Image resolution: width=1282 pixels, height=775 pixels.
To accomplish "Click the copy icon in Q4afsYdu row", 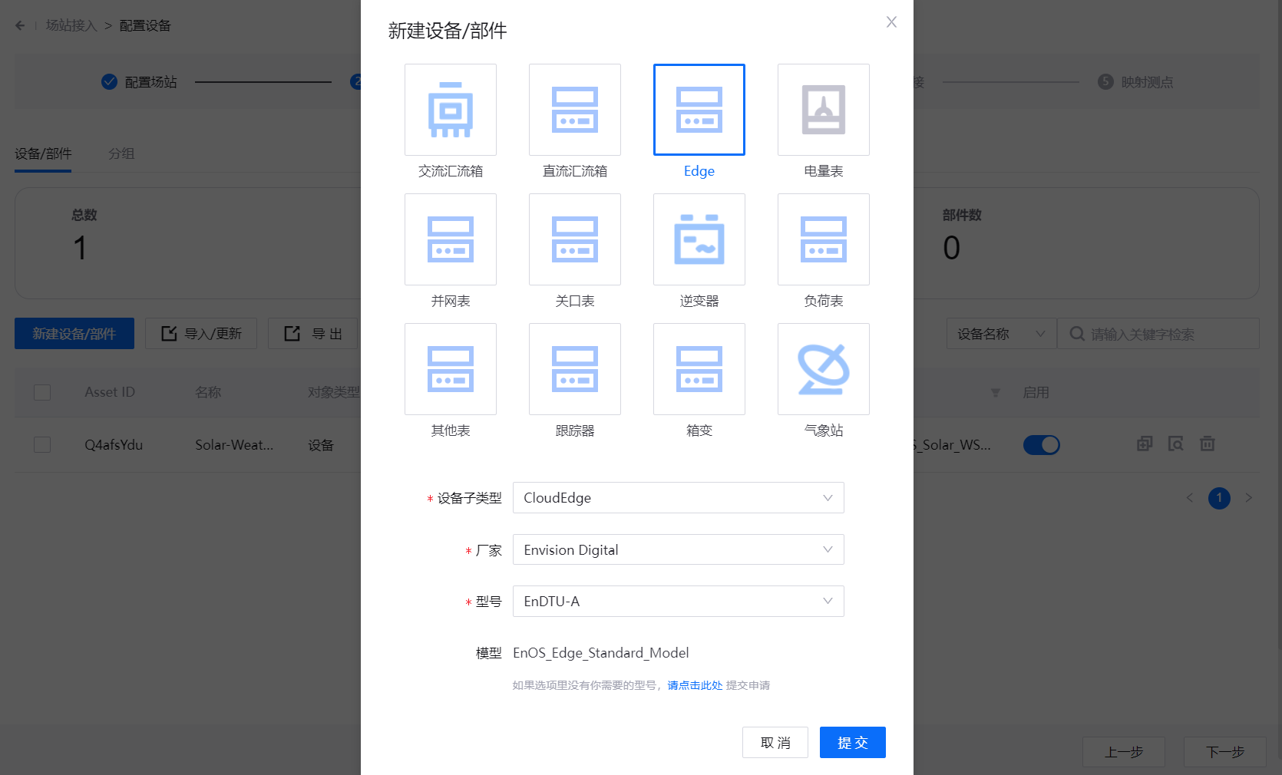I will (1145, 444).
